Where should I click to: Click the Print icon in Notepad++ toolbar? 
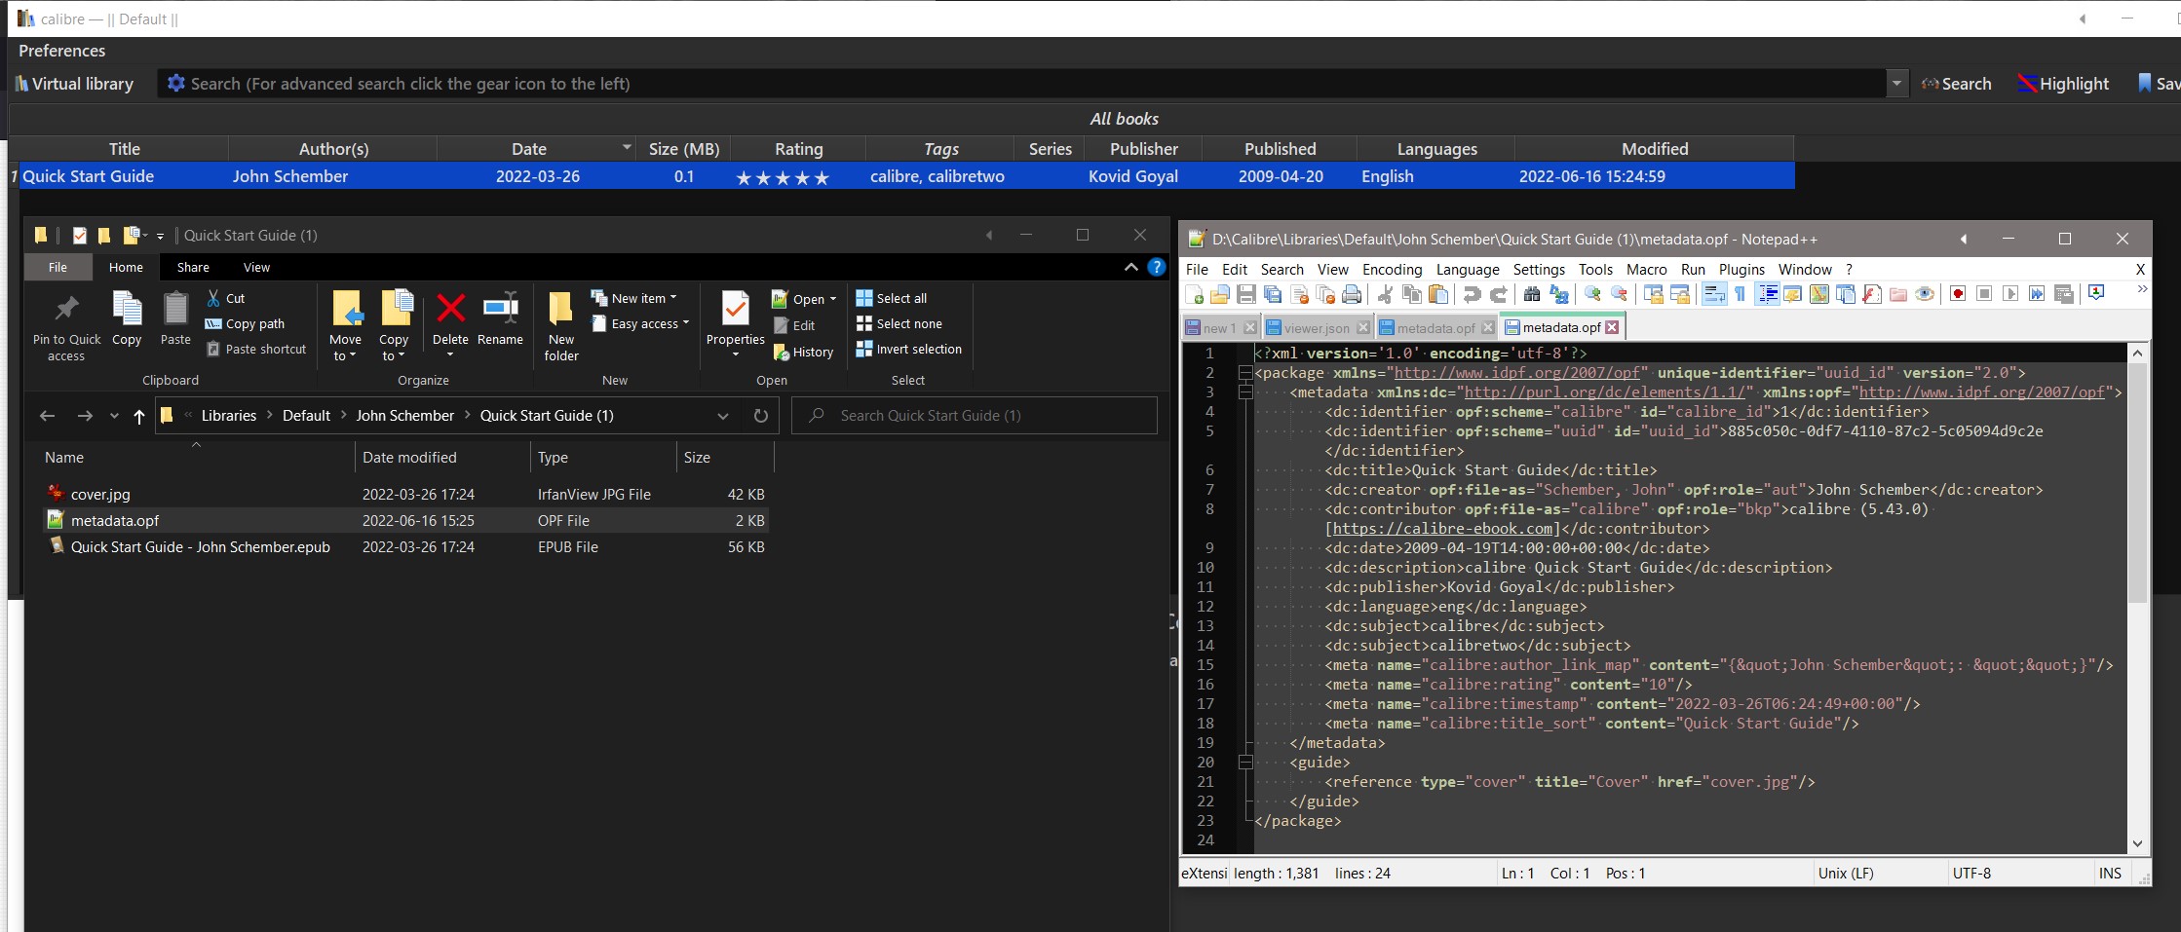coord(1352,294)
